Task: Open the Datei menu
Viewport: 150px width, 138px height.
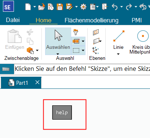Action: pos(13,20)
